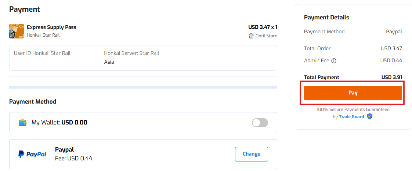Screen dimensions: 412x171
Task: Click the Express Supply Pass title
Action: click(x=51, y=27)
